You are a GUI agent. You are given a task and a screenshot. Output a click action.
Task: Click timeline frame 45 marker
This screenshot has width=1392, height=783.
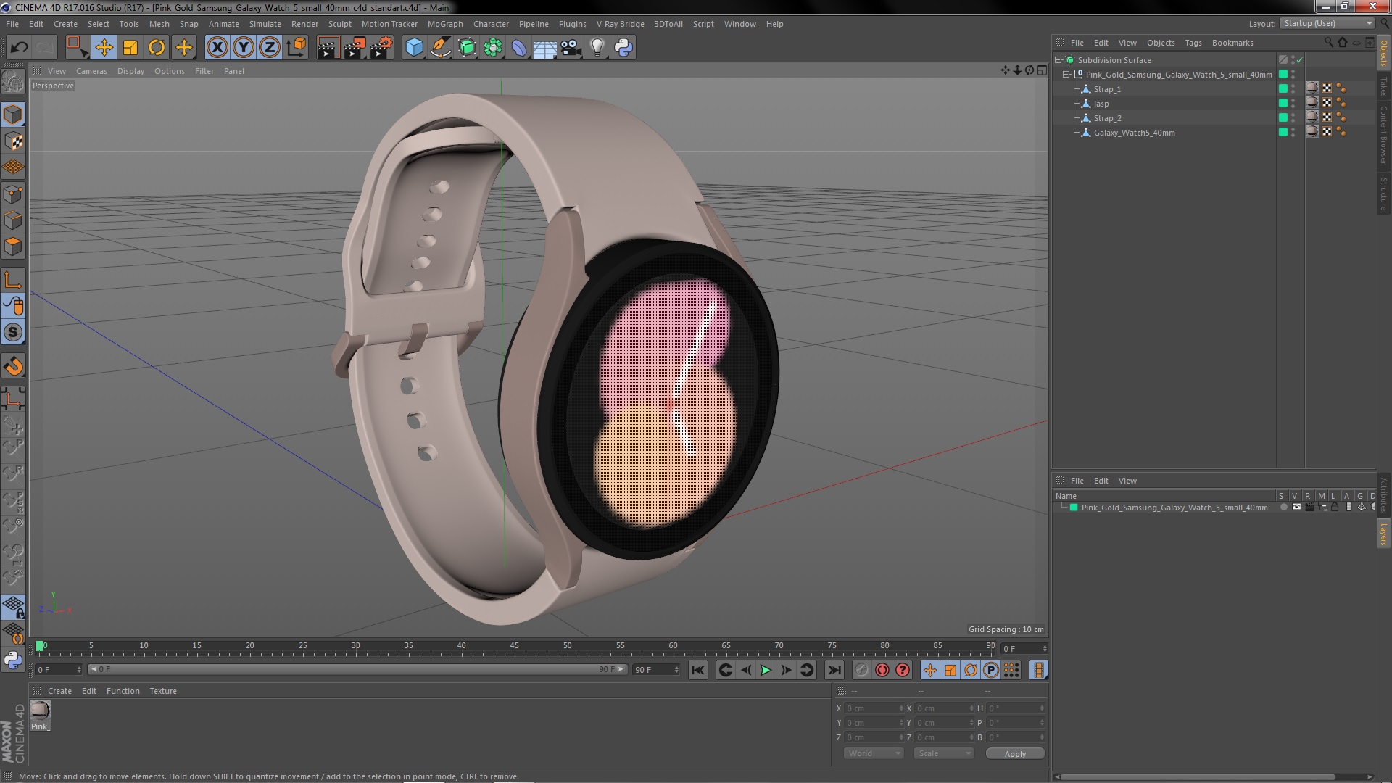coord(514,645)
